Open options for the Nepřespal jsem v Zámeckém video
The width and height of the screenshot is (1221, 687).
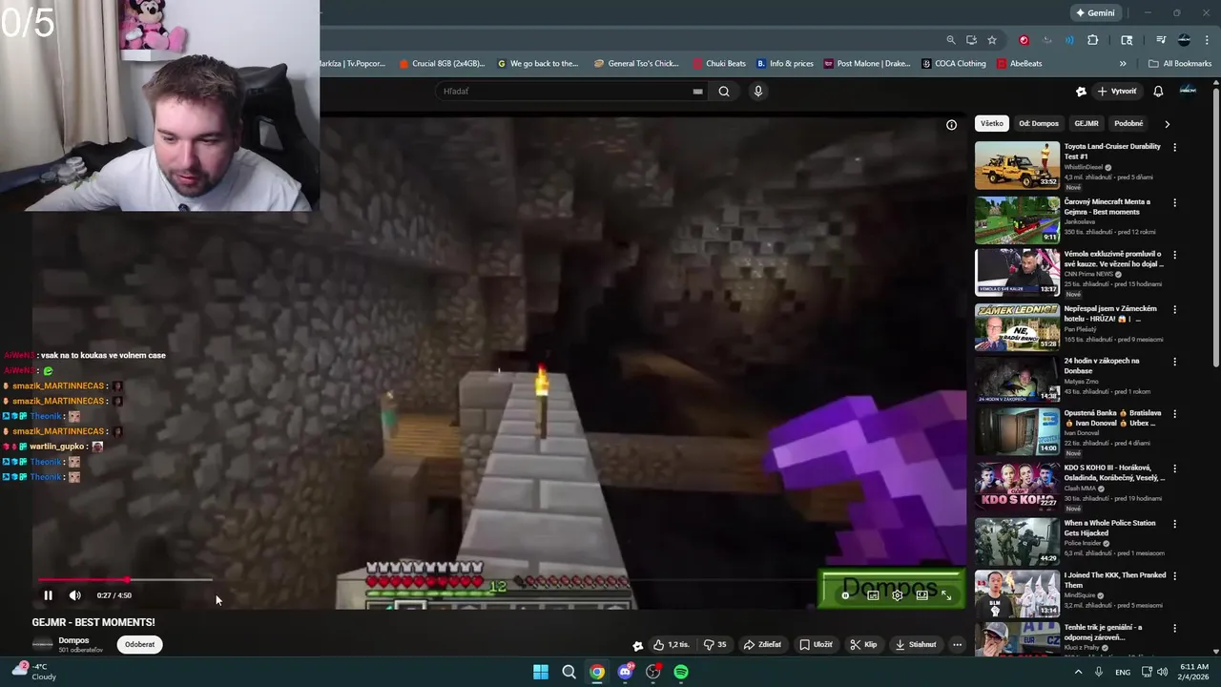pyautogui.click(x=1174, y=310)
